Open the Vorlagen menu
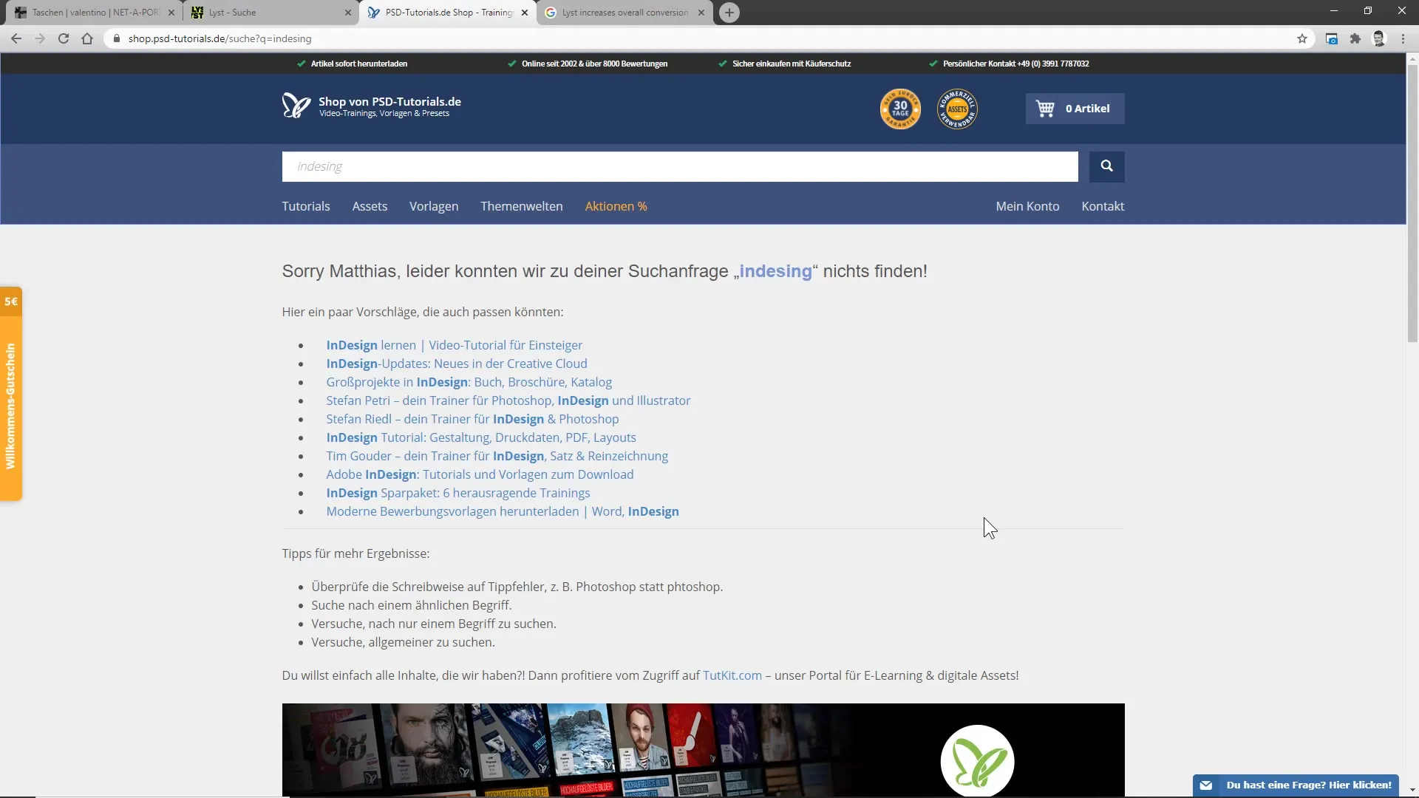 (434, 206)
